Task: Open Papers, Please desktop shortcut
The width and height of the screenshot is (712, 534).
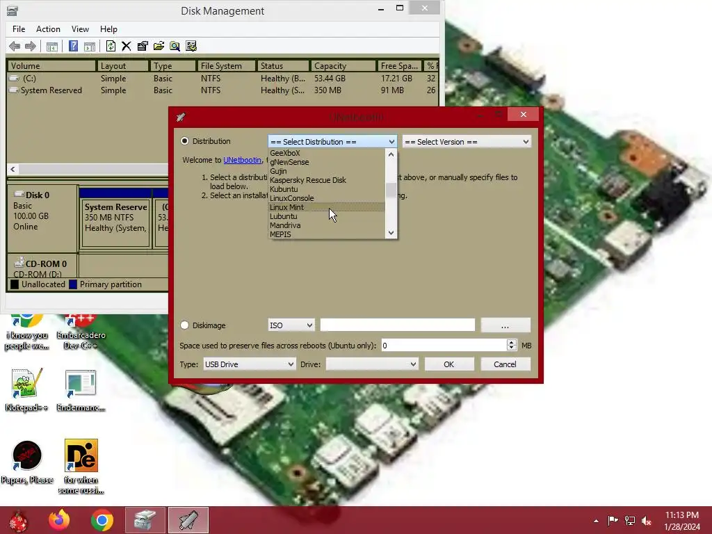Action: [26, 462]
